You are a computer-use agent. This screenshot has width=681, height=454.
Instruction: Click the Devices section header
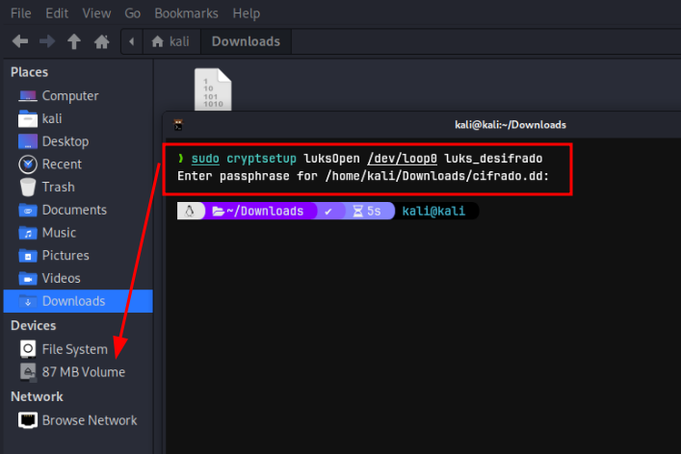click(34, 326)
